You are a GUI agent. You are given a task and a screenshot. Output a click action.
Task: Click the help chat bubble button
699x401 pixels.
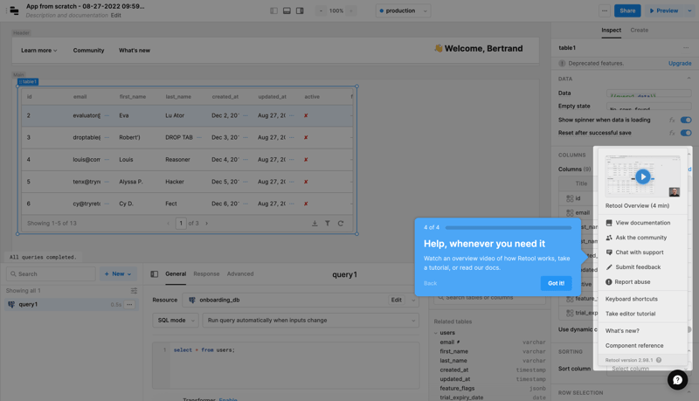point(677,380)
